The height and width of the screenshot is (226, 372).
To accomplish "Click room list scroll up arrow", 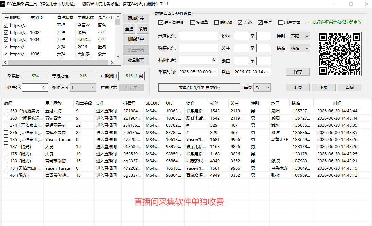I will [x=118, y=17].
